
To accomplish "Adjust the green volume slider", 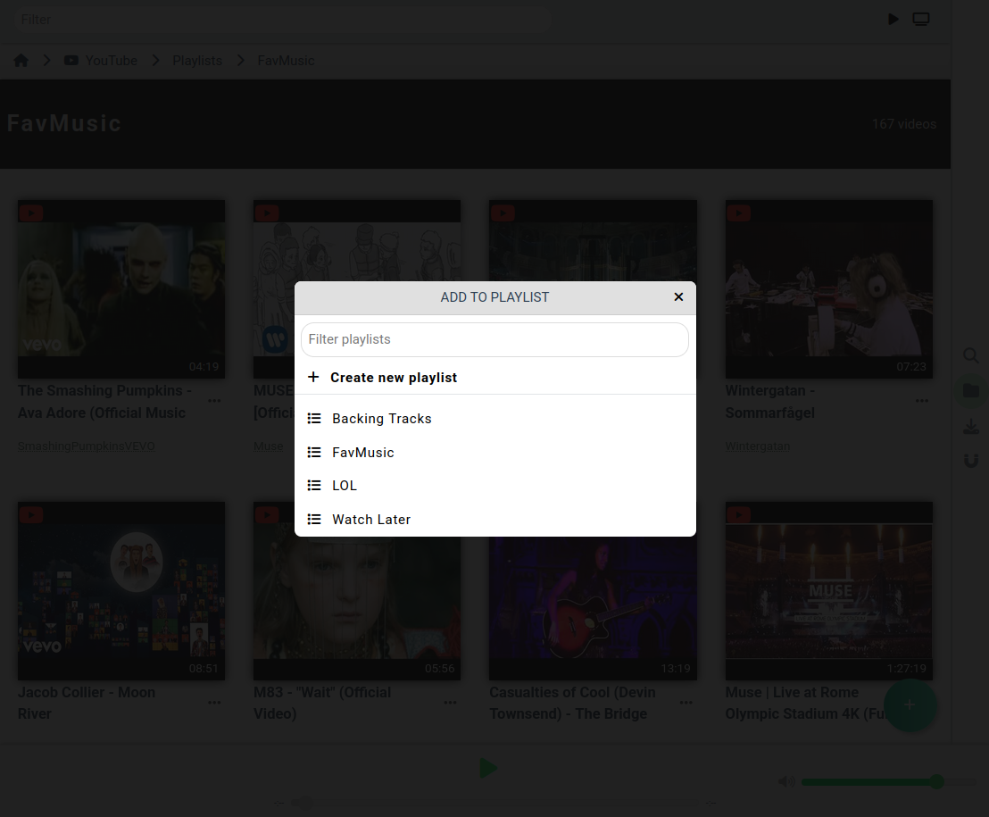I will 888,782.
